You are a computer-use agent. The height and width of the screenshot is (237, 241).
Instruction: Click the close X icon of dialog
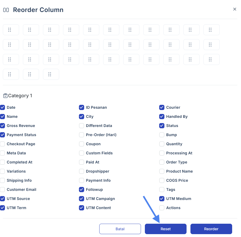(x=234, y=9)
